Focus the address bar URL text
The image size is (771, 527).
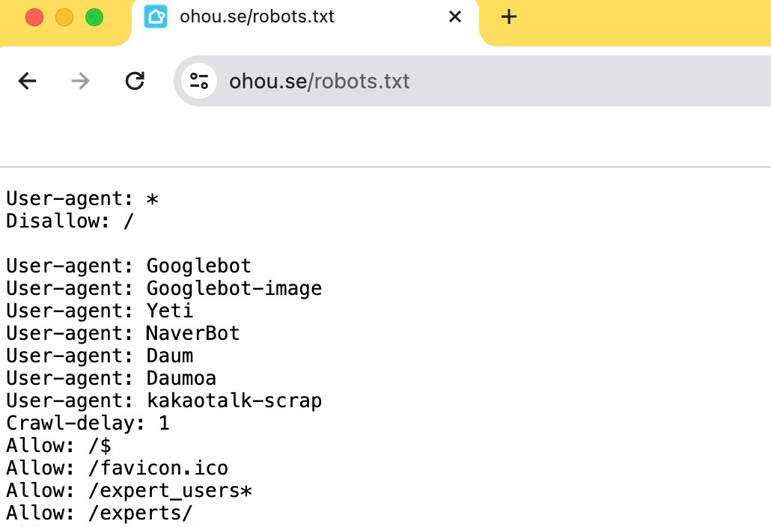coord(320,81)
